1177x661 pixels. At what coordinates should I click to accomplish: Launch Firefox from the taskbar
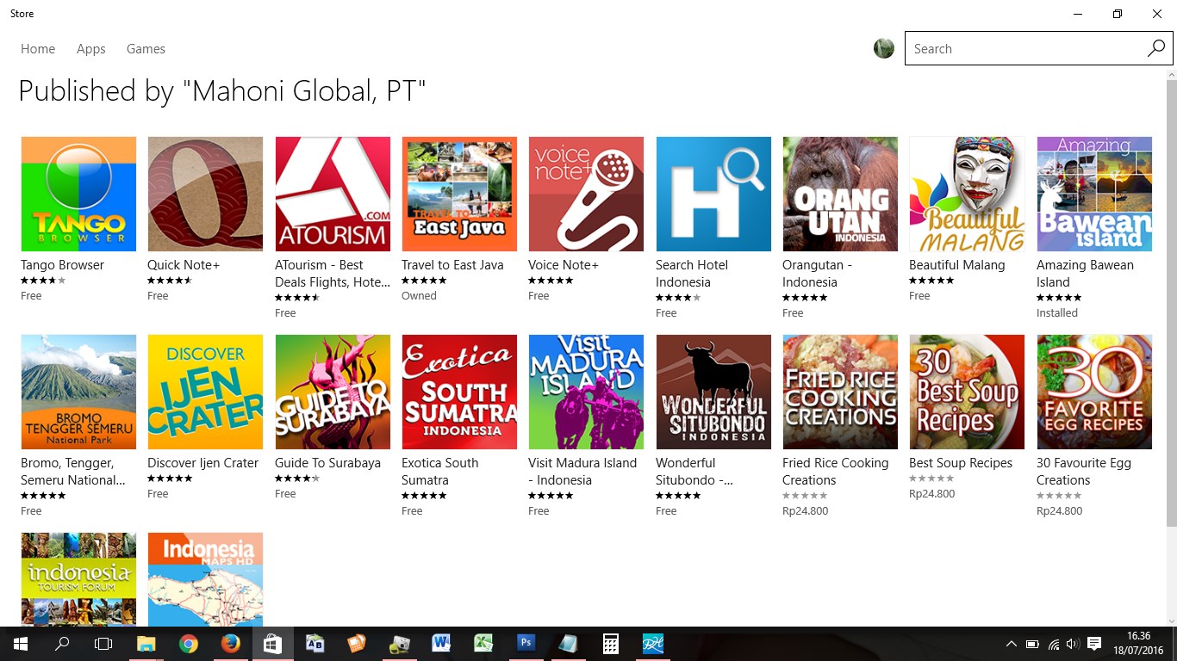(x=230, y=644)
